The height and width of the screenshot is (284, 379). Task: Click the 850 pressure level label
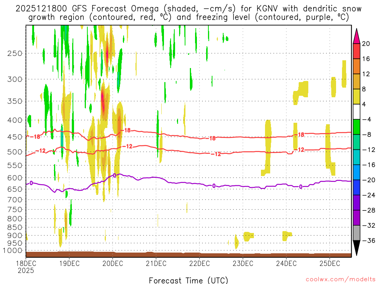(x=15, y=227)
